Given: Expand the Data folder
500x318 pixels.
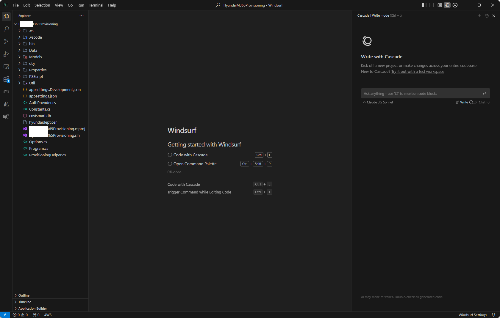Looking at the screenshot, I should coord(19,50).
